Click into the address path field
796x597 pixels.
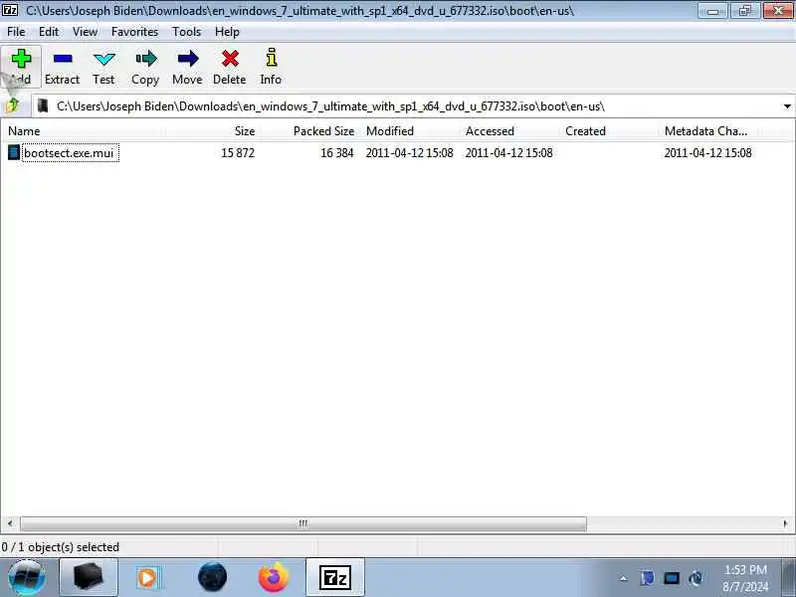(x=406, y=106)
